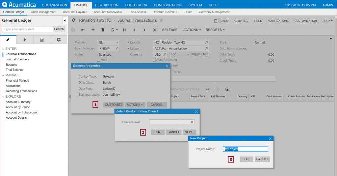Open the ORGANIZATION top menu
The height and width of the screenshot is (176, 337).
point(54,5)
